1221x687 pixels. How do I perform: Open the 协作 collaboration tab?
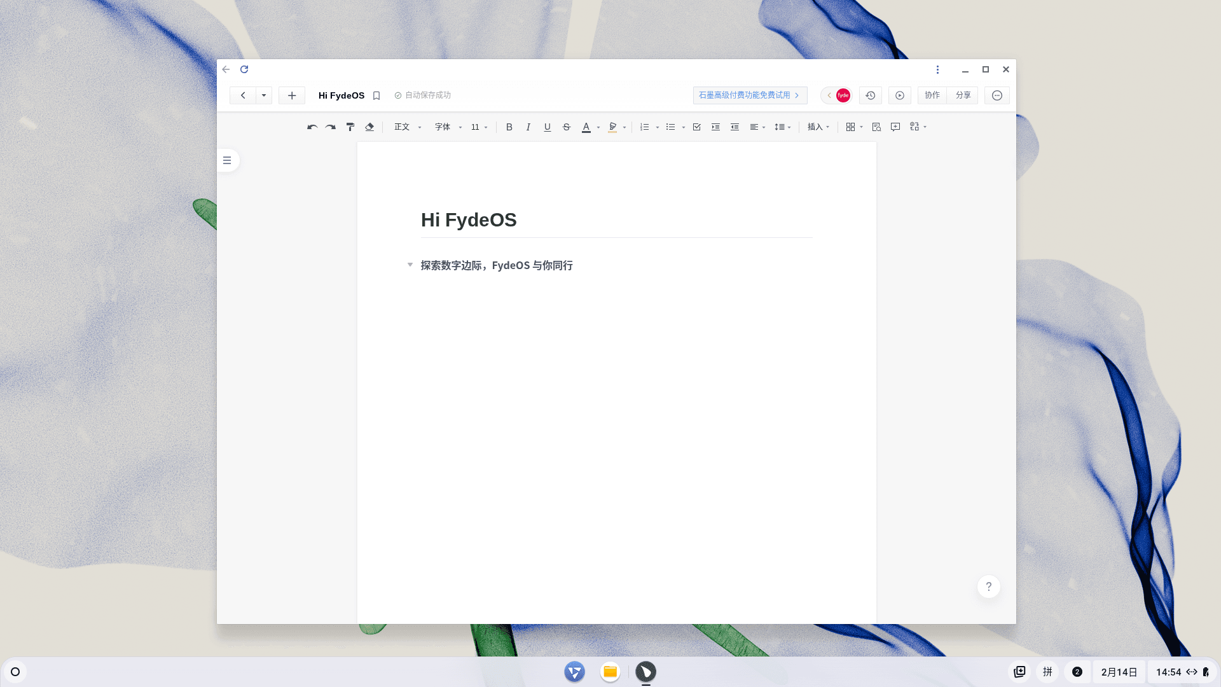tap(932, 95)
